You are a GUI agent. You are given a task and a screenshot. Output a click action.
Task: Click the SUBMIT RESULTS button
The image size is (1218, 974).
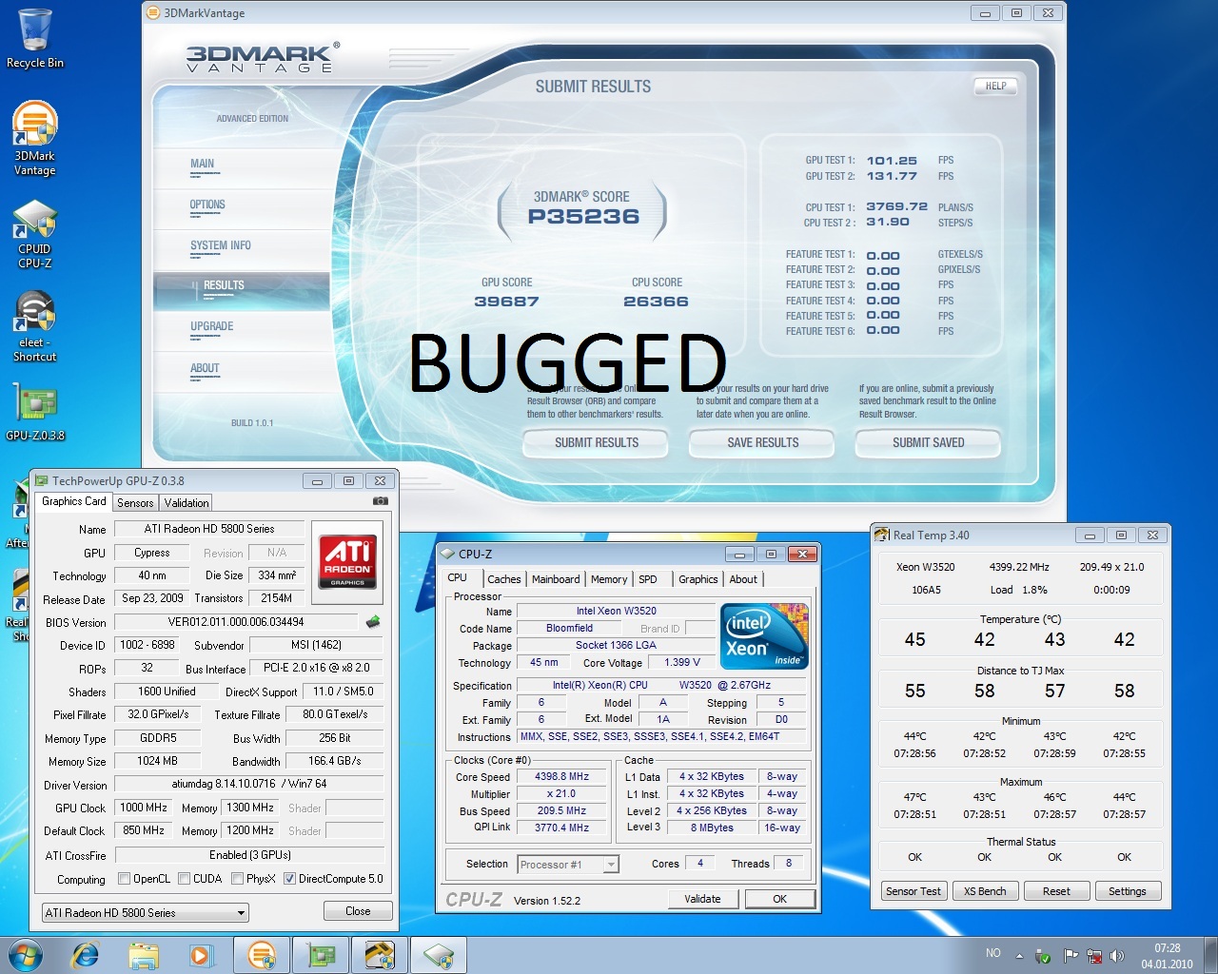click(x=597, y=443)
